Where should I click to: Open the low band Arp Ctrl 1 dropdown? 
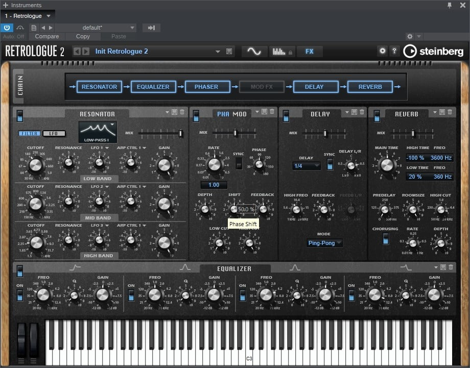point(131,148)
